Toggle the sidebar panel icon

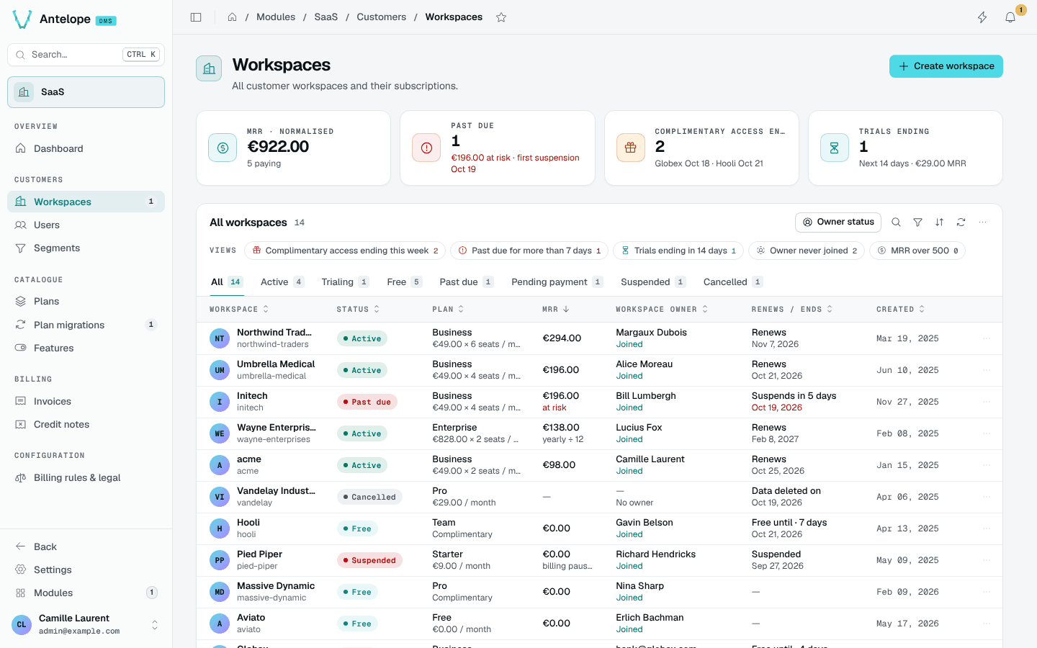point(196,17)
